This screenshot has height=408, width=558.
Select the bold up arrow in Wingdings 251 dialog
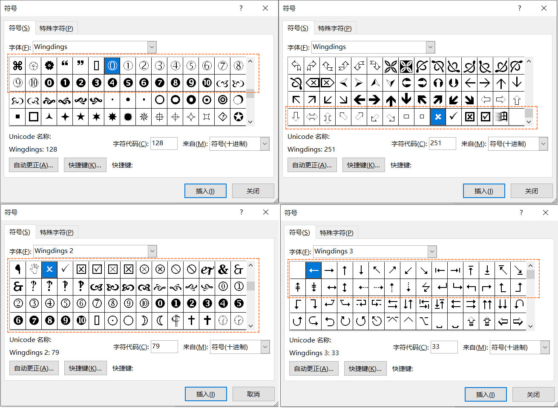pyautogui.click(x=391, y=100)
